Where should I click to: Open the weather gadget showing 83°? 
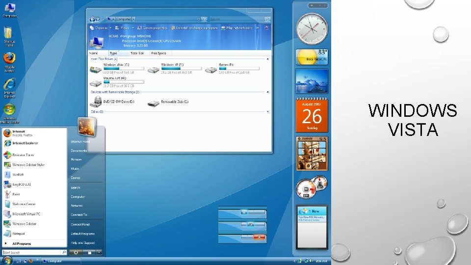pyautogui.click(x=312, y=57)
